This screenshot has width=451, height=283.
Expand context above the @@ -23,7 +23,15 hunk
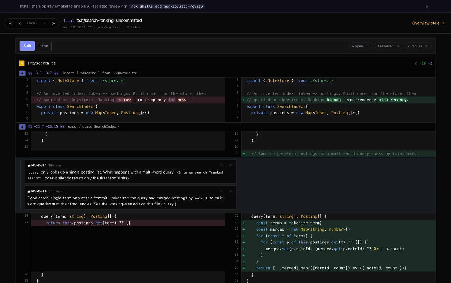click(x=22, y=127)
